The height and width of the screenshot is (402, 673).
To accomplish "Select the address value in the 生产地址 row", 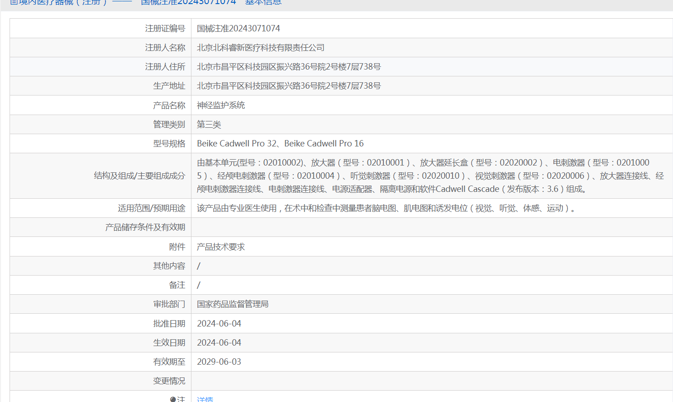I will pos(289,85).
